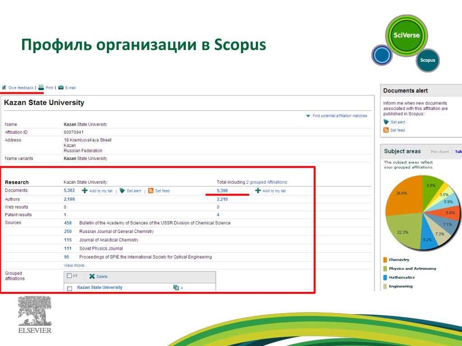Click the Give feedback pencil icon
Viewport: 462px width, 346px height.
click(x=4, y=87)
